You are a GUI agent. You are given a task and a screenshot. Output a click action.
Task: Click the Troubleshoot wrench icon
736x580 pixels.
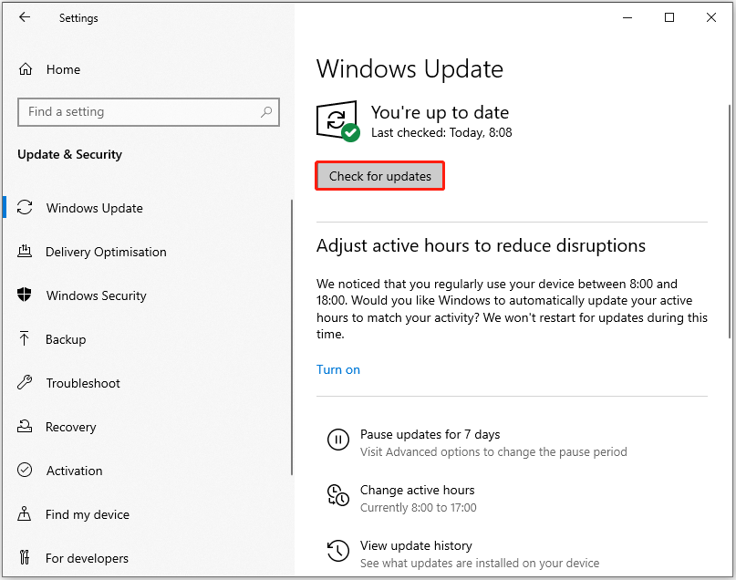26,383
